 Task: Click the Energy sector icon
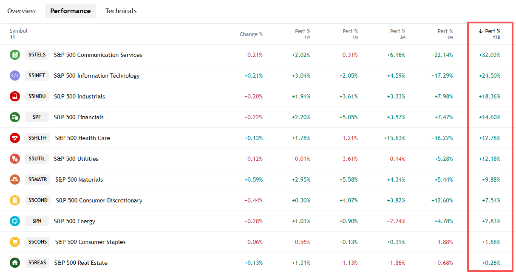click(15, 221)
